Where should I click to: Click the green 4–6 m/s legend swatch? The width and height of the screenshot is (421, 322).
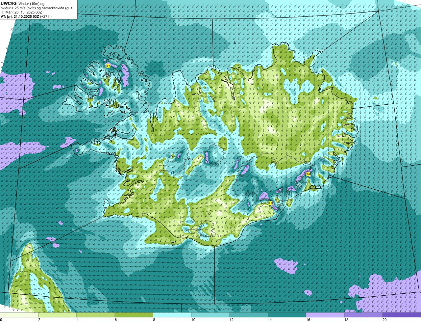point(96,315)
